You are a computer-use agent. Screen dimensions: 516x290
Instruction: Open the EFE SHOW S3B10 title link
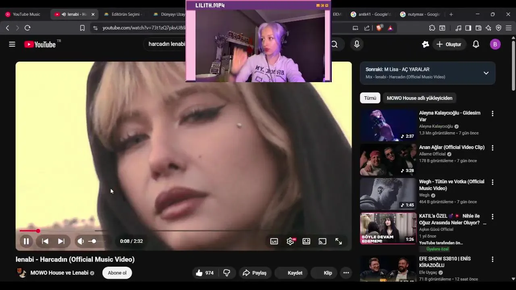445,262
